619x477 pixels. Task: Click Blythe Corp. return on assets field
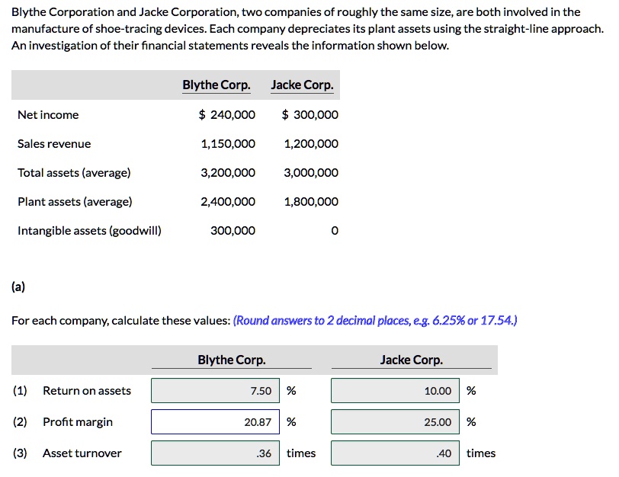215,391
